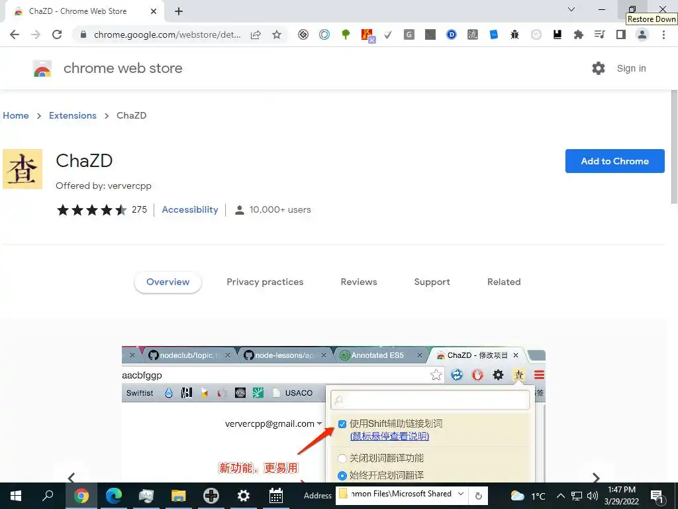Show next screenshot with right arrow
The width and height of the screenshot is (678, 509).
click(x=596, y=477)
